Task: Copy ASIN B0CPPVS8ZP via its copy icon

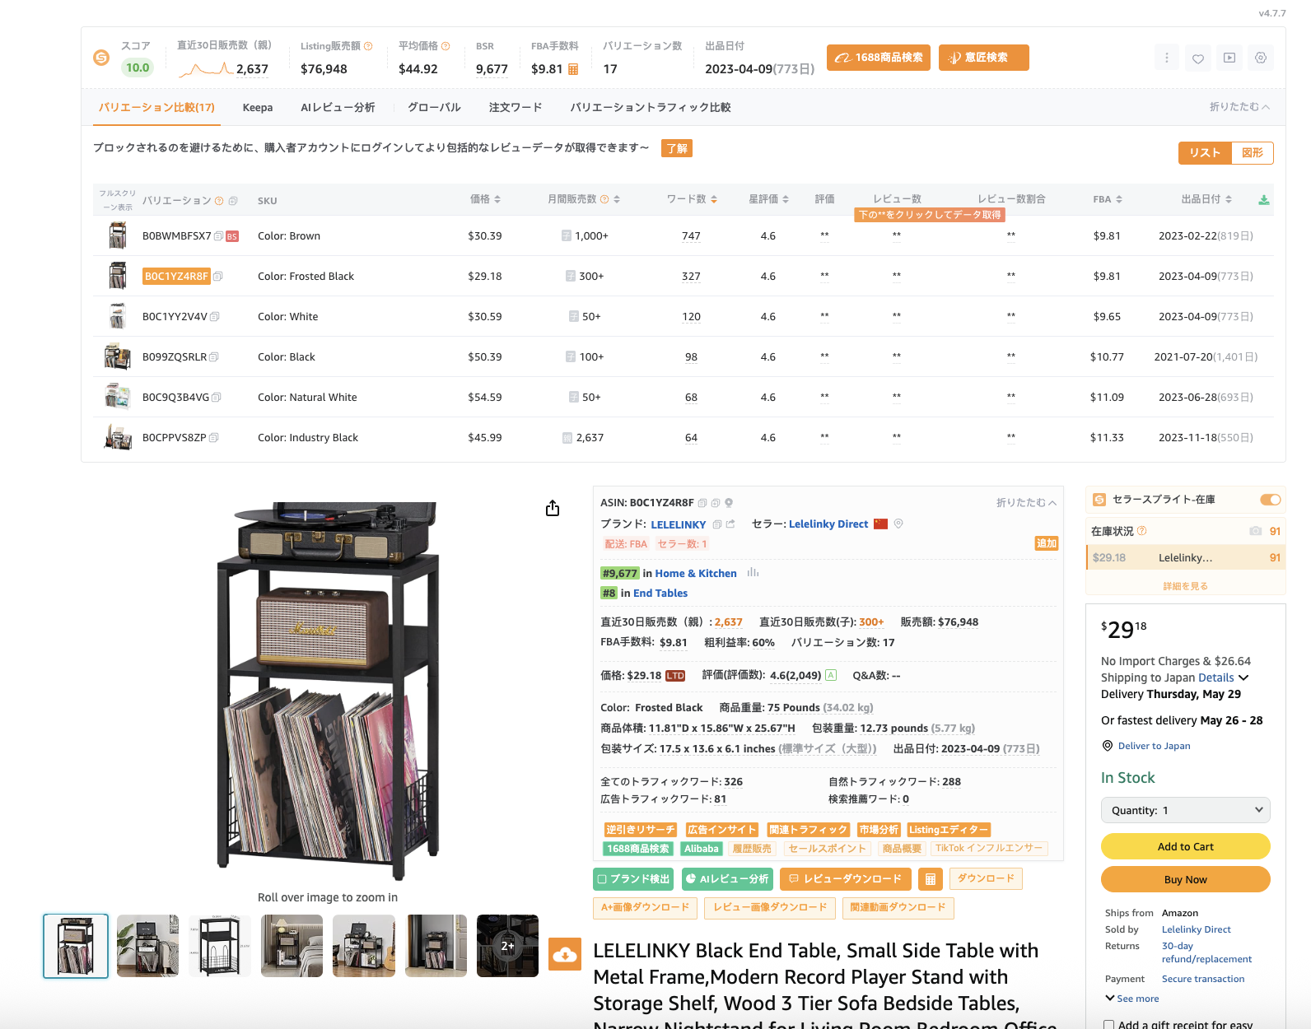Action: [x=213, y=438]
